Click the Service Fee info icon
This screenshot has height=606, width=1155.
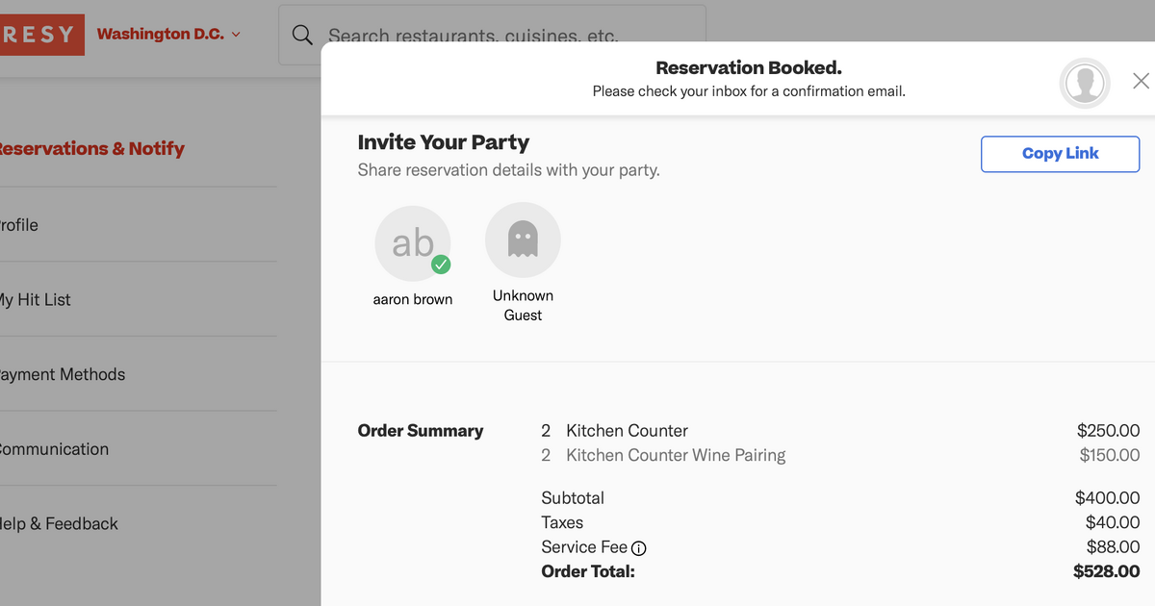(639, 547)
